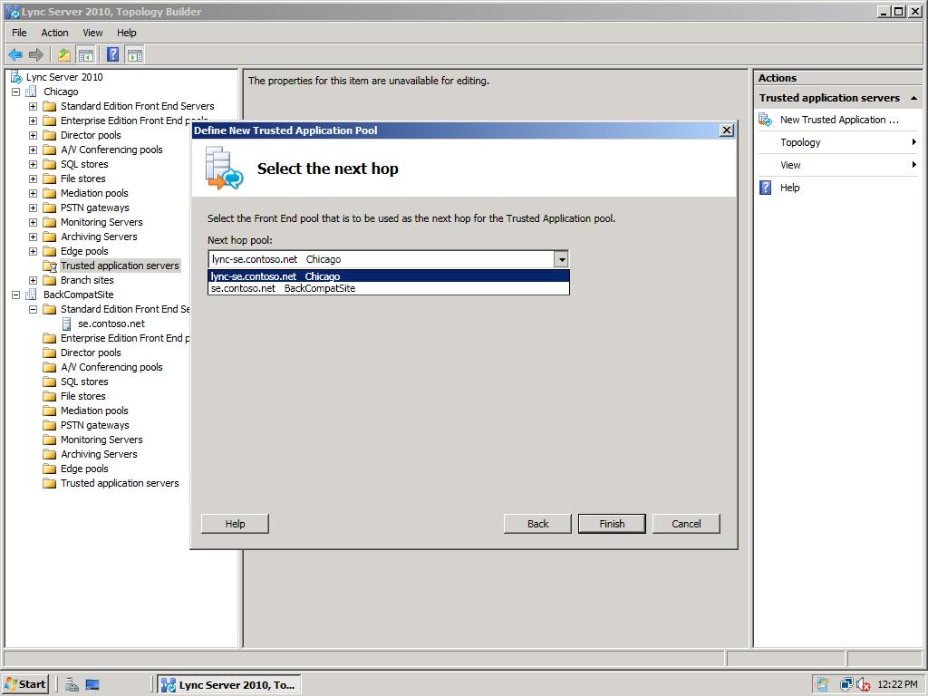This screenshot has height=696, width=928.
Task: Click the network tray icon in taskbar
Action: 846,685
